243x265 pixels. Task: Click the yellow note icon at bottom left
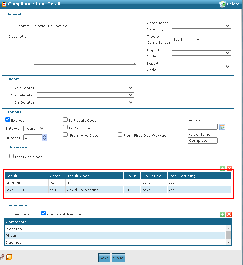(x=9, y=257)
